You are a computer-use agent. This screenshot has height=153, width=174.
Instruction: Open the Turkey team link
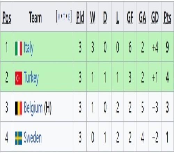tap(31, 78)
